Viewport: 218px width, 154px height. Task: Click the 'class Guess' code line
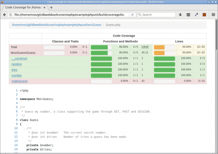(x=29, y=120)
